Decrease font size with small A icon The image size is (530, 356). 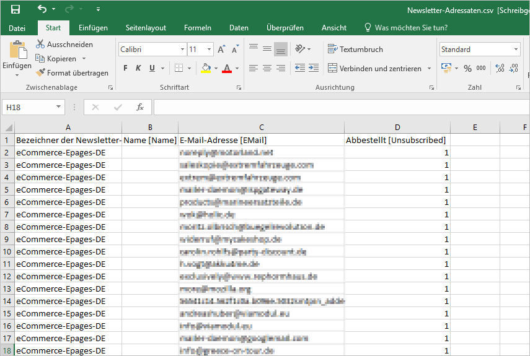(x=236, y=50)
